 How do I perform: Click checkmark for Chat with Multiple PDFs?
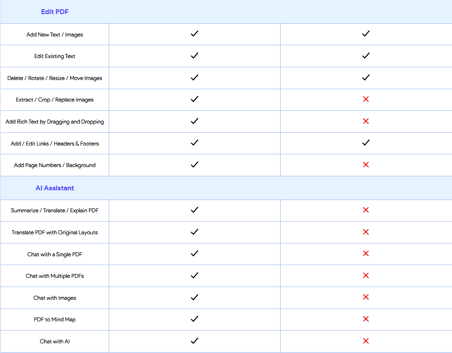(195, 275)
